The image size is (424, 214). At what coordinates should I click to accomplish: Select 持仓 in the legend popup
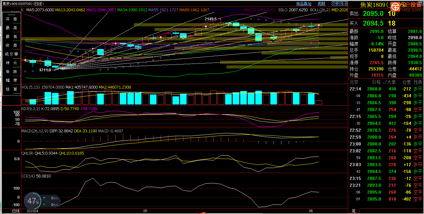point(12,63)
